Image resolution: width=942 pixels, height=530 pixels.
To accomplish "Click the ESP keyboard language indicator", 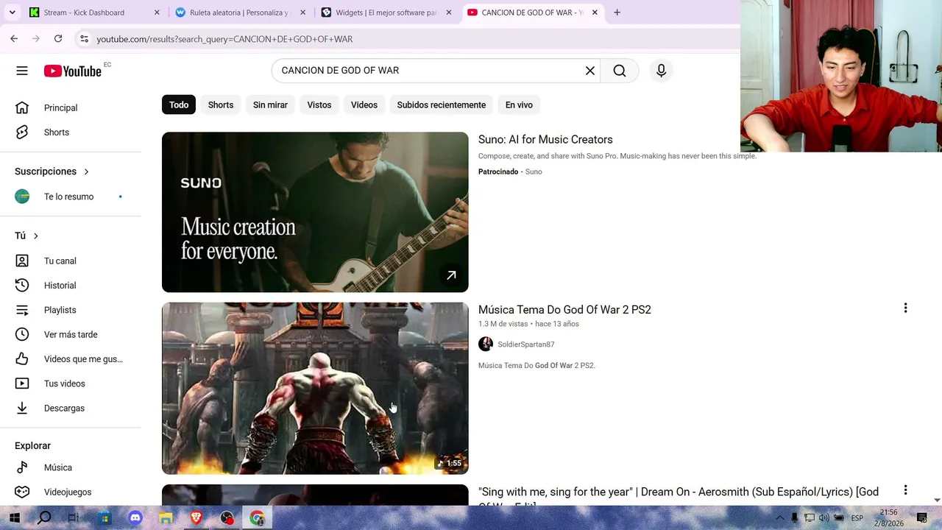I will pos(857,518).
